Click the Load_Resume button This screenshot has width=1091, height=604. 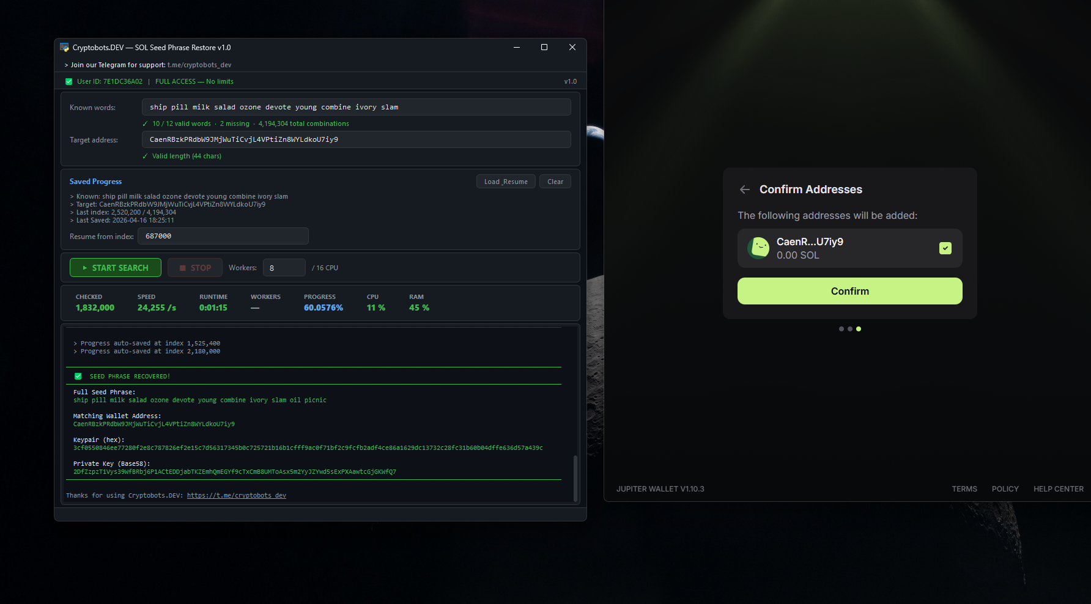tap(506, 182)
